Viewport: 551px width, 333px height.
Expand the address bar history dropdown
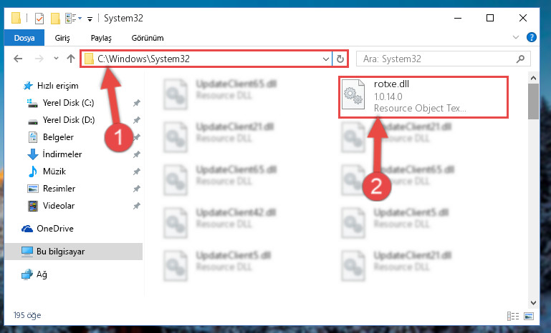point(326,59)
